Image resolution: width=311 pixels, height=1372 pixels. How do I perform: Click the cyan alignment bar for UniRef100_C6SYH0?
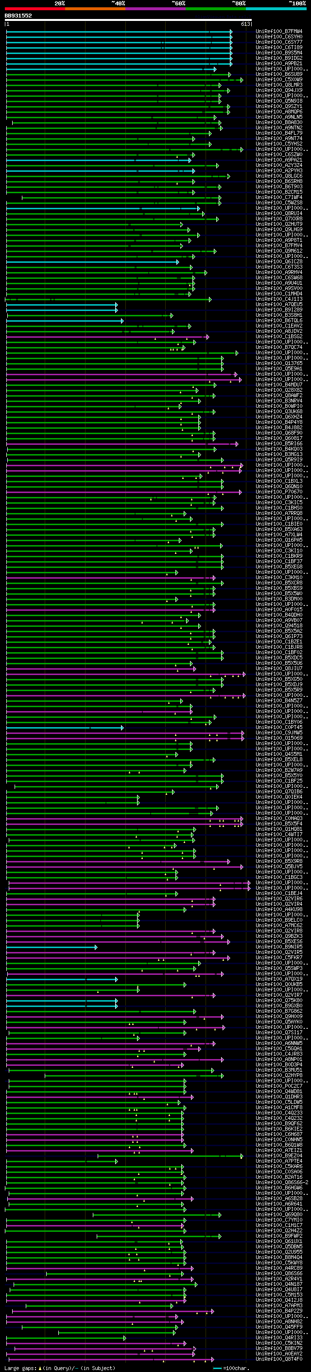[119, 37]
